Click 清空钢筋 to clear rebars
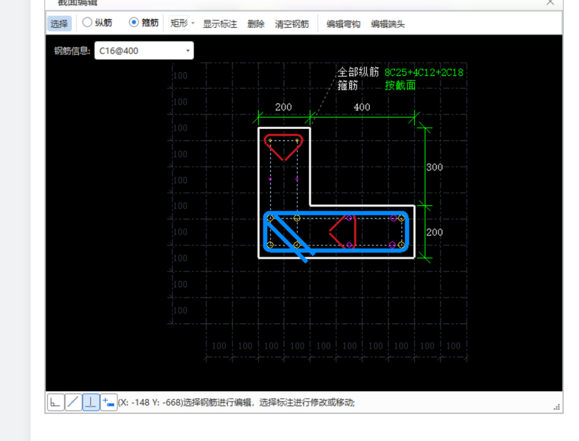Image resolution: width=579 pixels, height=441 pixels. point(292,24)
